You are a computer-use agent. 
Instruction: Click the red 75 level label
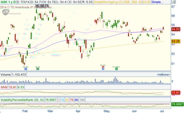tap(72, 100)
